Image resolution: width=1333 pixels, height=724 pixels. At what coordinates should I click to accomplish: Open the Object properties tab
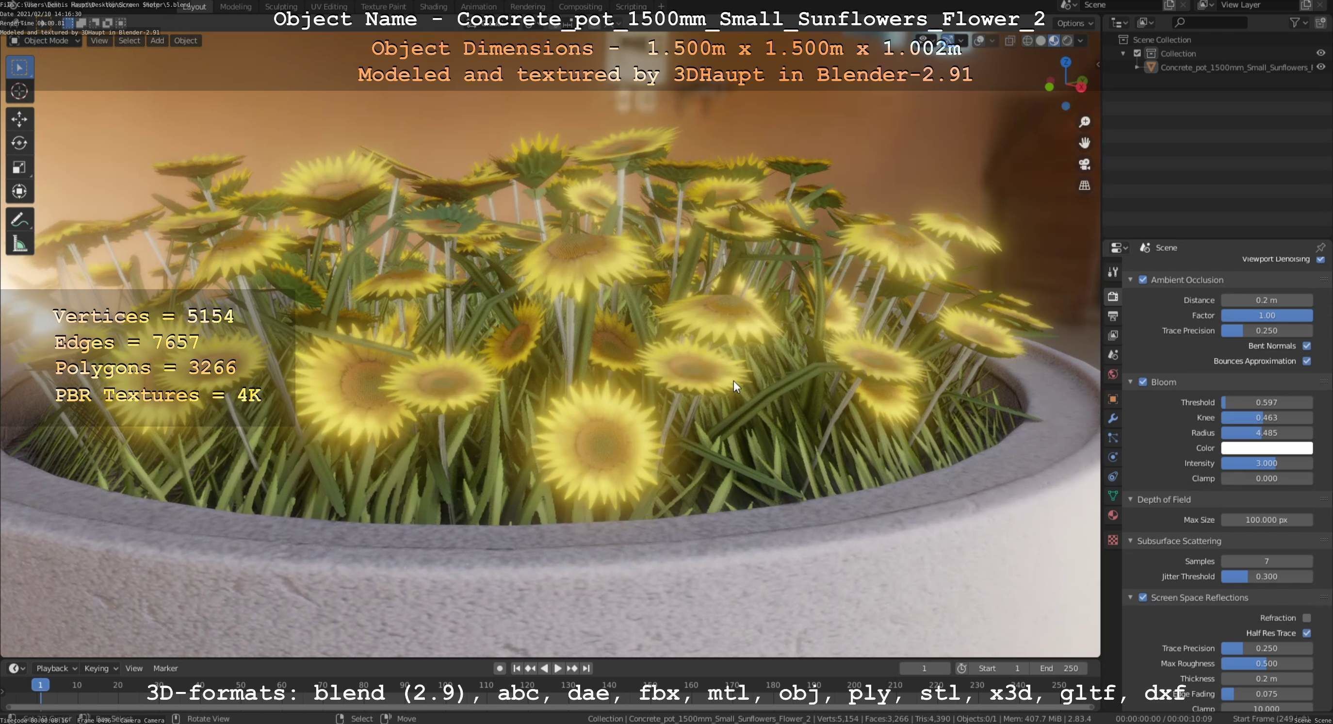coord(1113,399)
